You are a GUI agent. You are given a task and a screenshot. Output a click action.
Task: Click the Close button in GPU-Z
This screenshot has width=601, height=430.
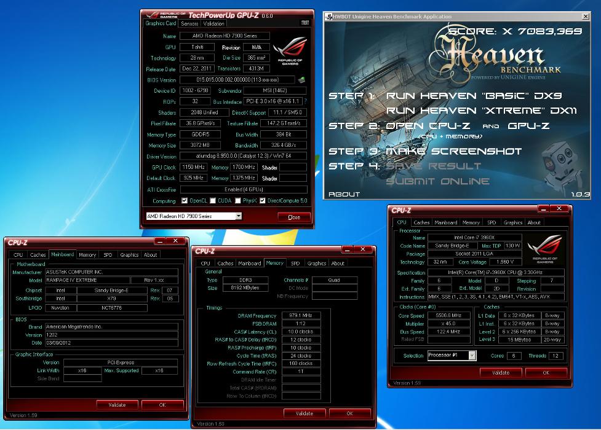tap(294, 217)
